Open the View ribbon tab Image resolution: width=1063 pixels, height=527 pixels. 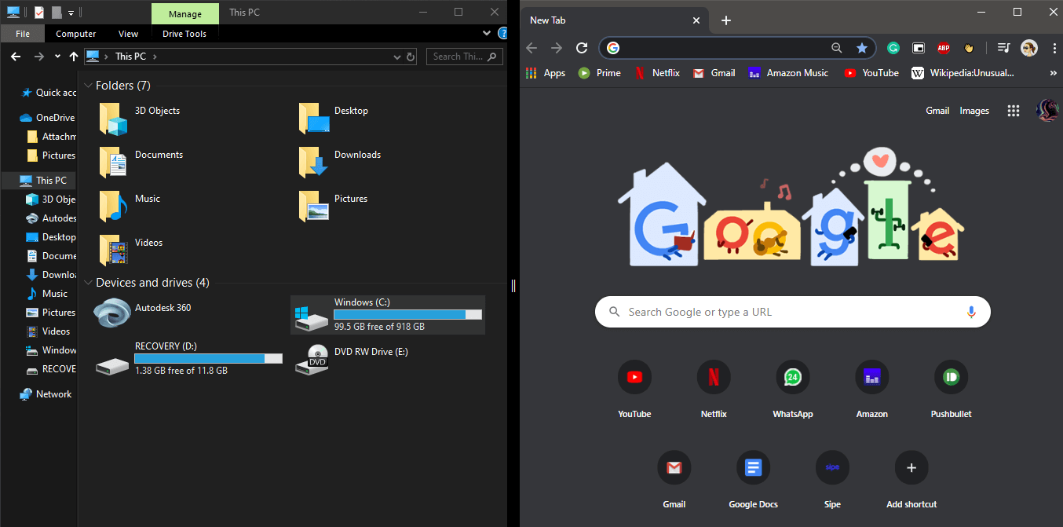click(x=128, y=34)
